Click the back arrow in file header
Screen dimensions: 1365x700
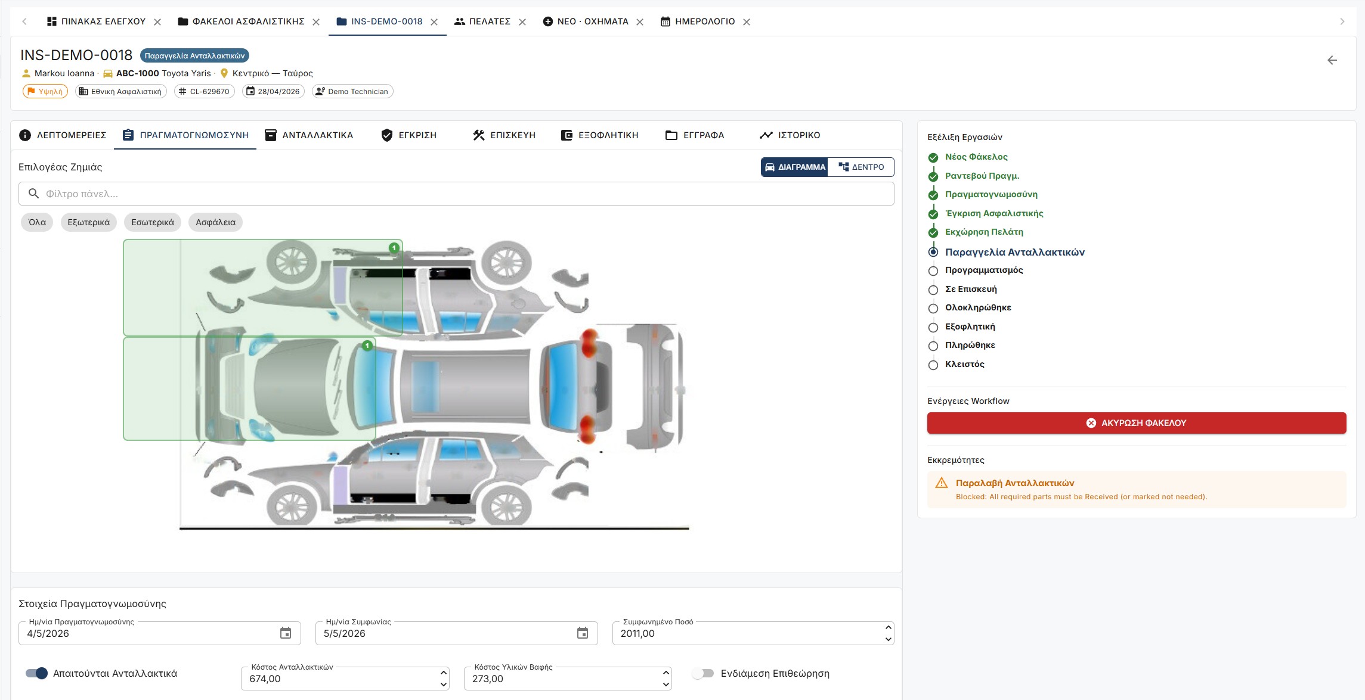[1332, 60]
